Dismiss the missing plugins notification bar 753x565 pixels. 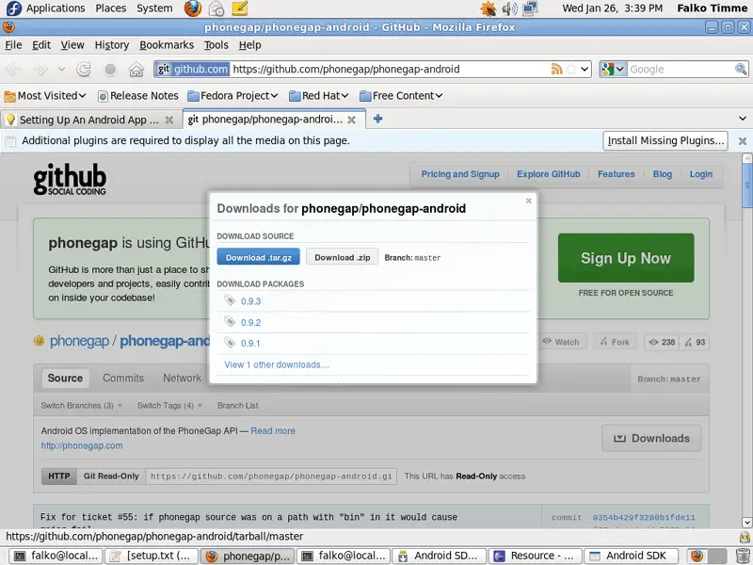point(743,140)
